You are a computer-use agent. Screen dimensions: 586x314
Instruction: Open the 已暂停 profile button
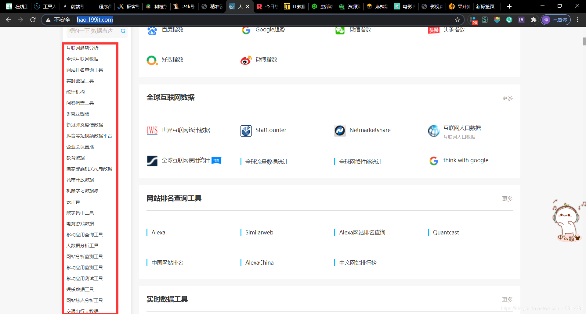556,20
